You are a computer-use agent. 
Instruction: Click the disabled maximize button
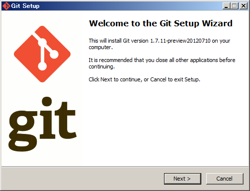(235, 6)
